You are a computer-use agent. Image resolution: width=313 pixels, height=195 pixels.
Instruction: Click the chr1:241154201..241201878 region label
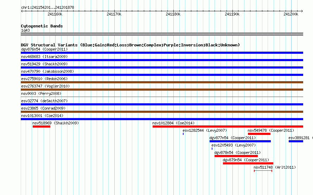point(47,7)
